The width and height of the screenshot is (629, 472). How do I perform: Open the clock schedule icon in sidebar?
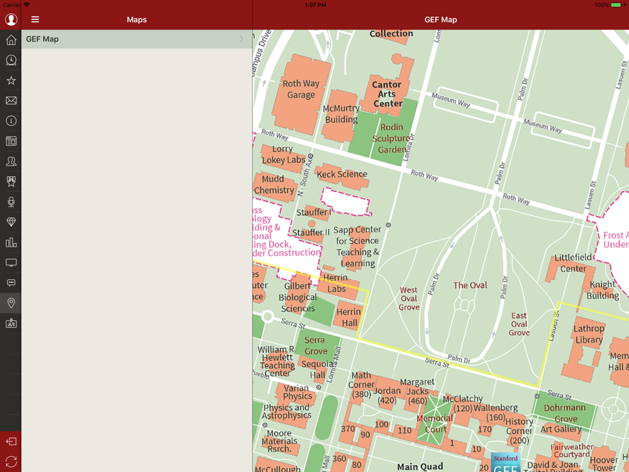pos(11,60)
